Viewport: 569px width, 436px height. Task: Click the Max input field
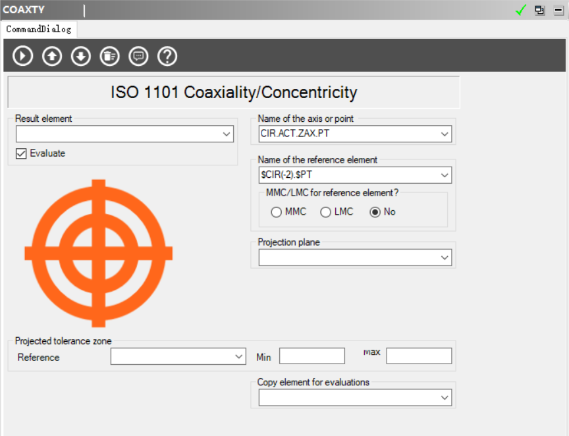point(419,356)
